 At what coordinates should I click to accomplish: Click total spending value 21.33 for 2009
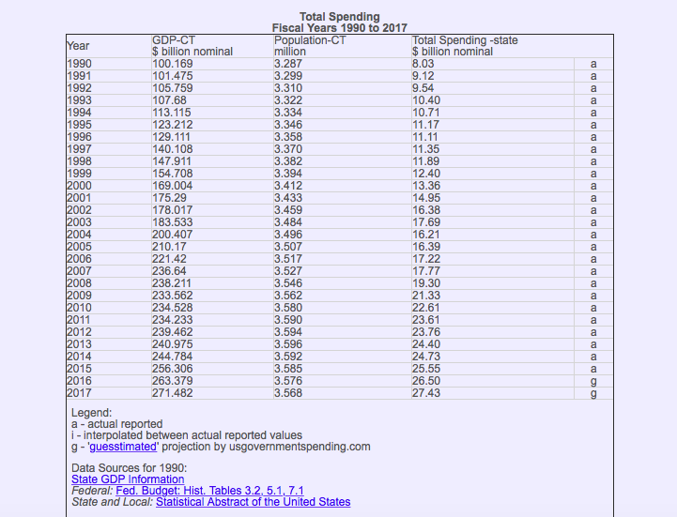[x=426, y=296]
